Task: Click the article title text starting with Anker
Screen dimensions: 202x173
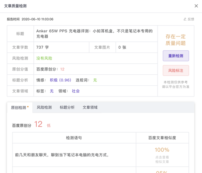Action: (94, 33)
